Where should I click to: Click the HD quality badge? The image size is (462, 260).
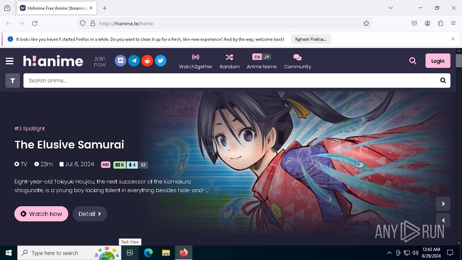(106, 165)
